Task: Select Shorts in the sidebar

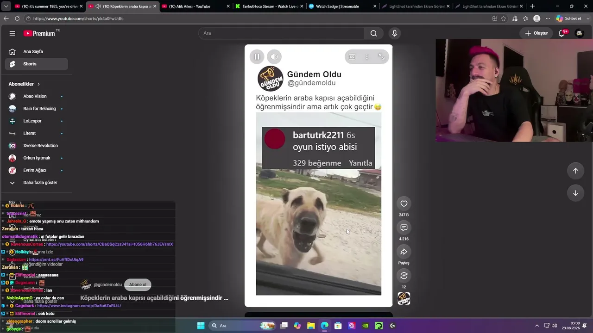Action: click(36, 64)
